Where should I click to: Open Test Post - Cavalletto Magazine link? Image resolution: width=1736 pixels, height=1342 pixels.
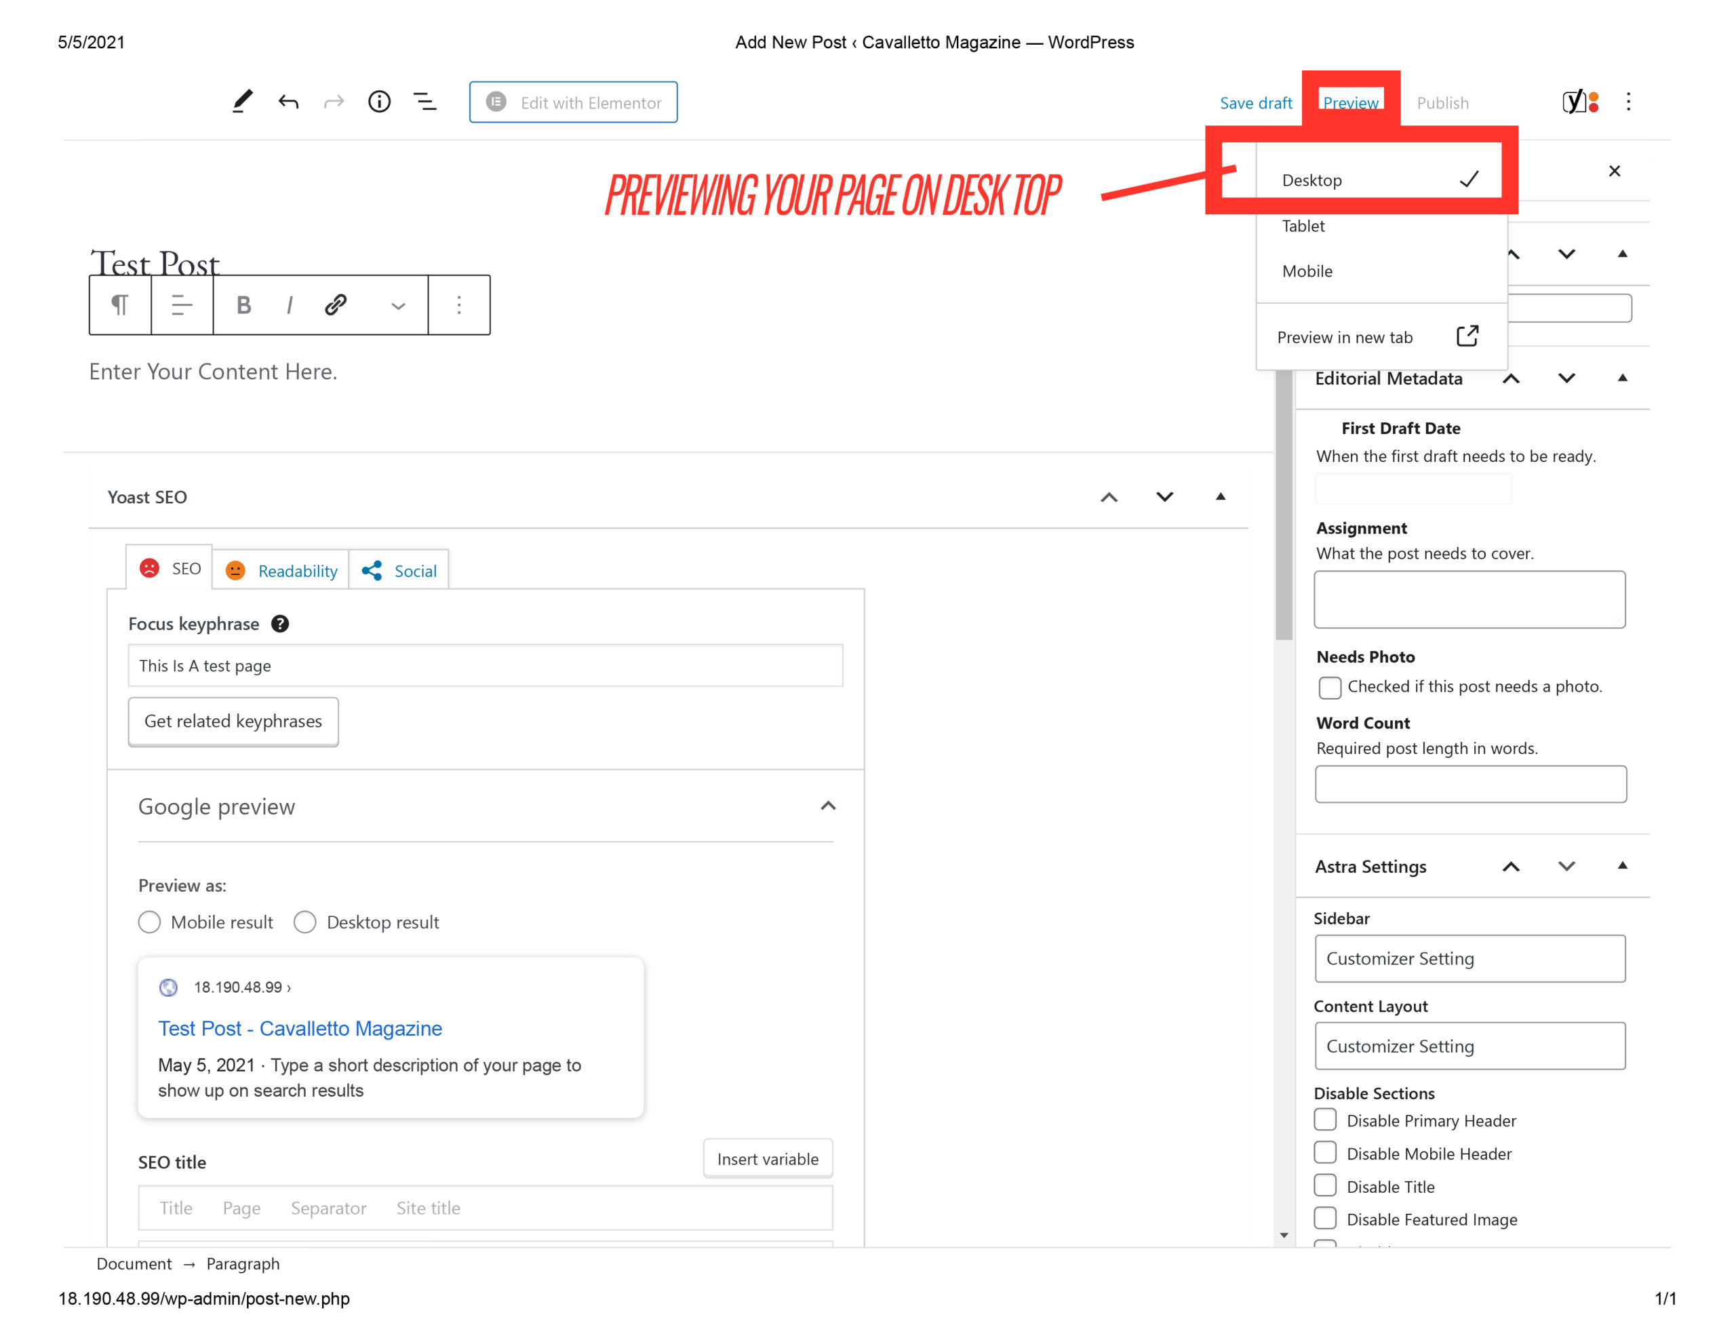pos(300,1028)
